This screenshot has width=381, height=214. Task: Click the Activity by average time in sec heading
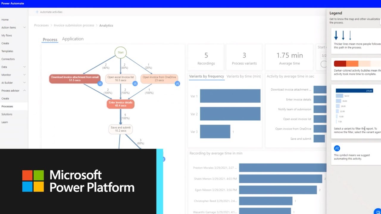290,76
